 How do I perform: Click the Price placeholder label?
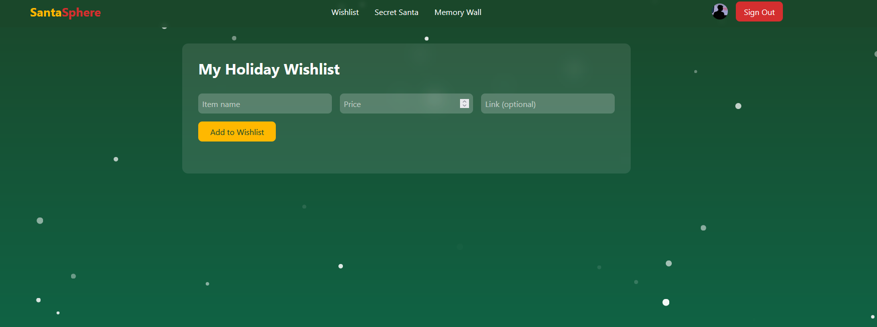point(352,104)
